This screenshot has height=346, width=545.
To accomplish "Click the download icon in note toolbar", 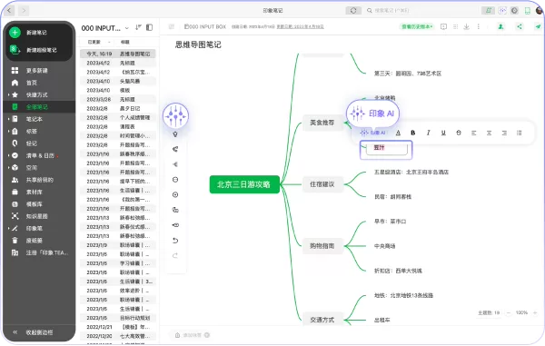I will click(467, 26).
